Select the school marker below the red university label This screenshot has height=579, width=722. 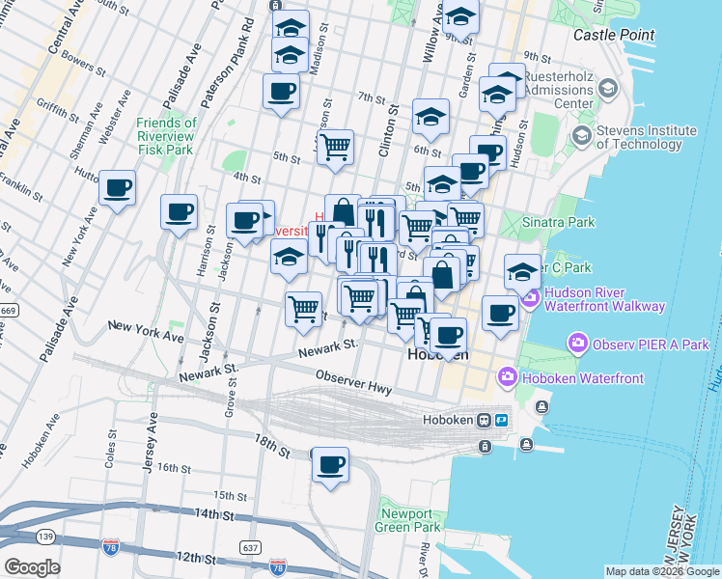tap(289, 260)
